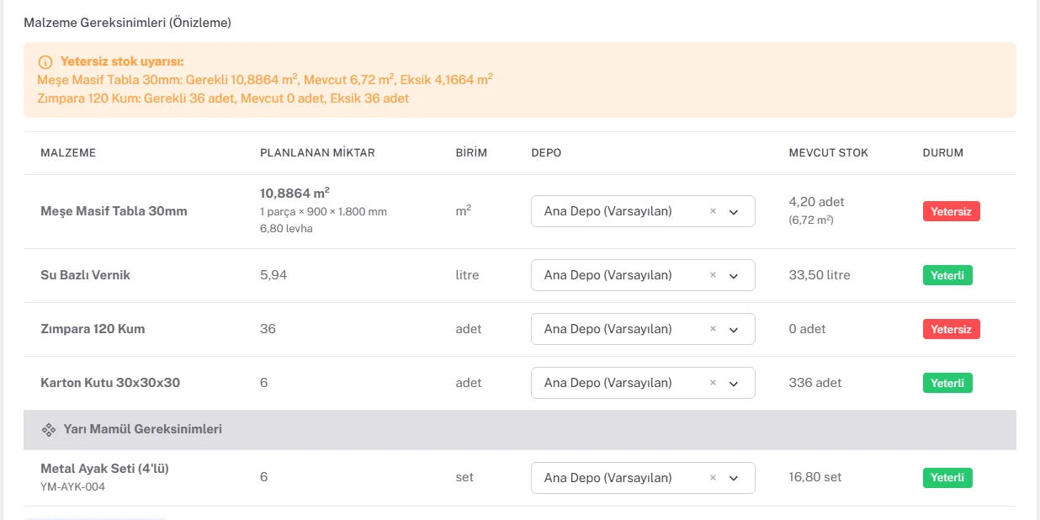Clear depot selection for Zımpara 120 Kum
The width and height of the screenshot is (1040, 520).
coord(713,329)
